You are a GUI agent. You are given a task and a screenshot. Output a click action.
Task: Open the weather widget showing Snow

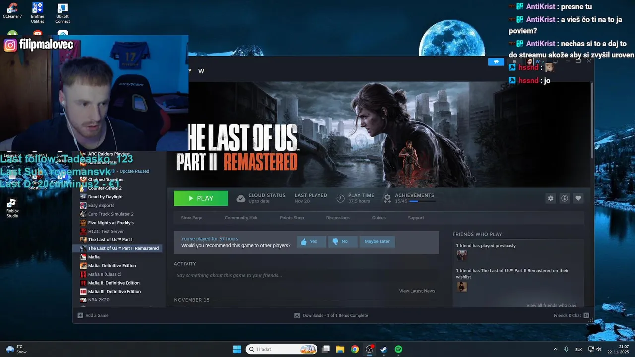point(16,349)
